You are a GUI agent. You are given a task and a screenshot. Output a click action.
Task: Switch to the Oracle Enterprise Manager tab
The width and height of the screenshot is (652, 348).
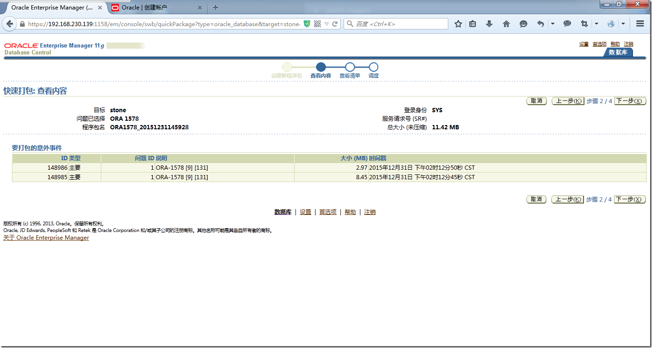(52, 8)
